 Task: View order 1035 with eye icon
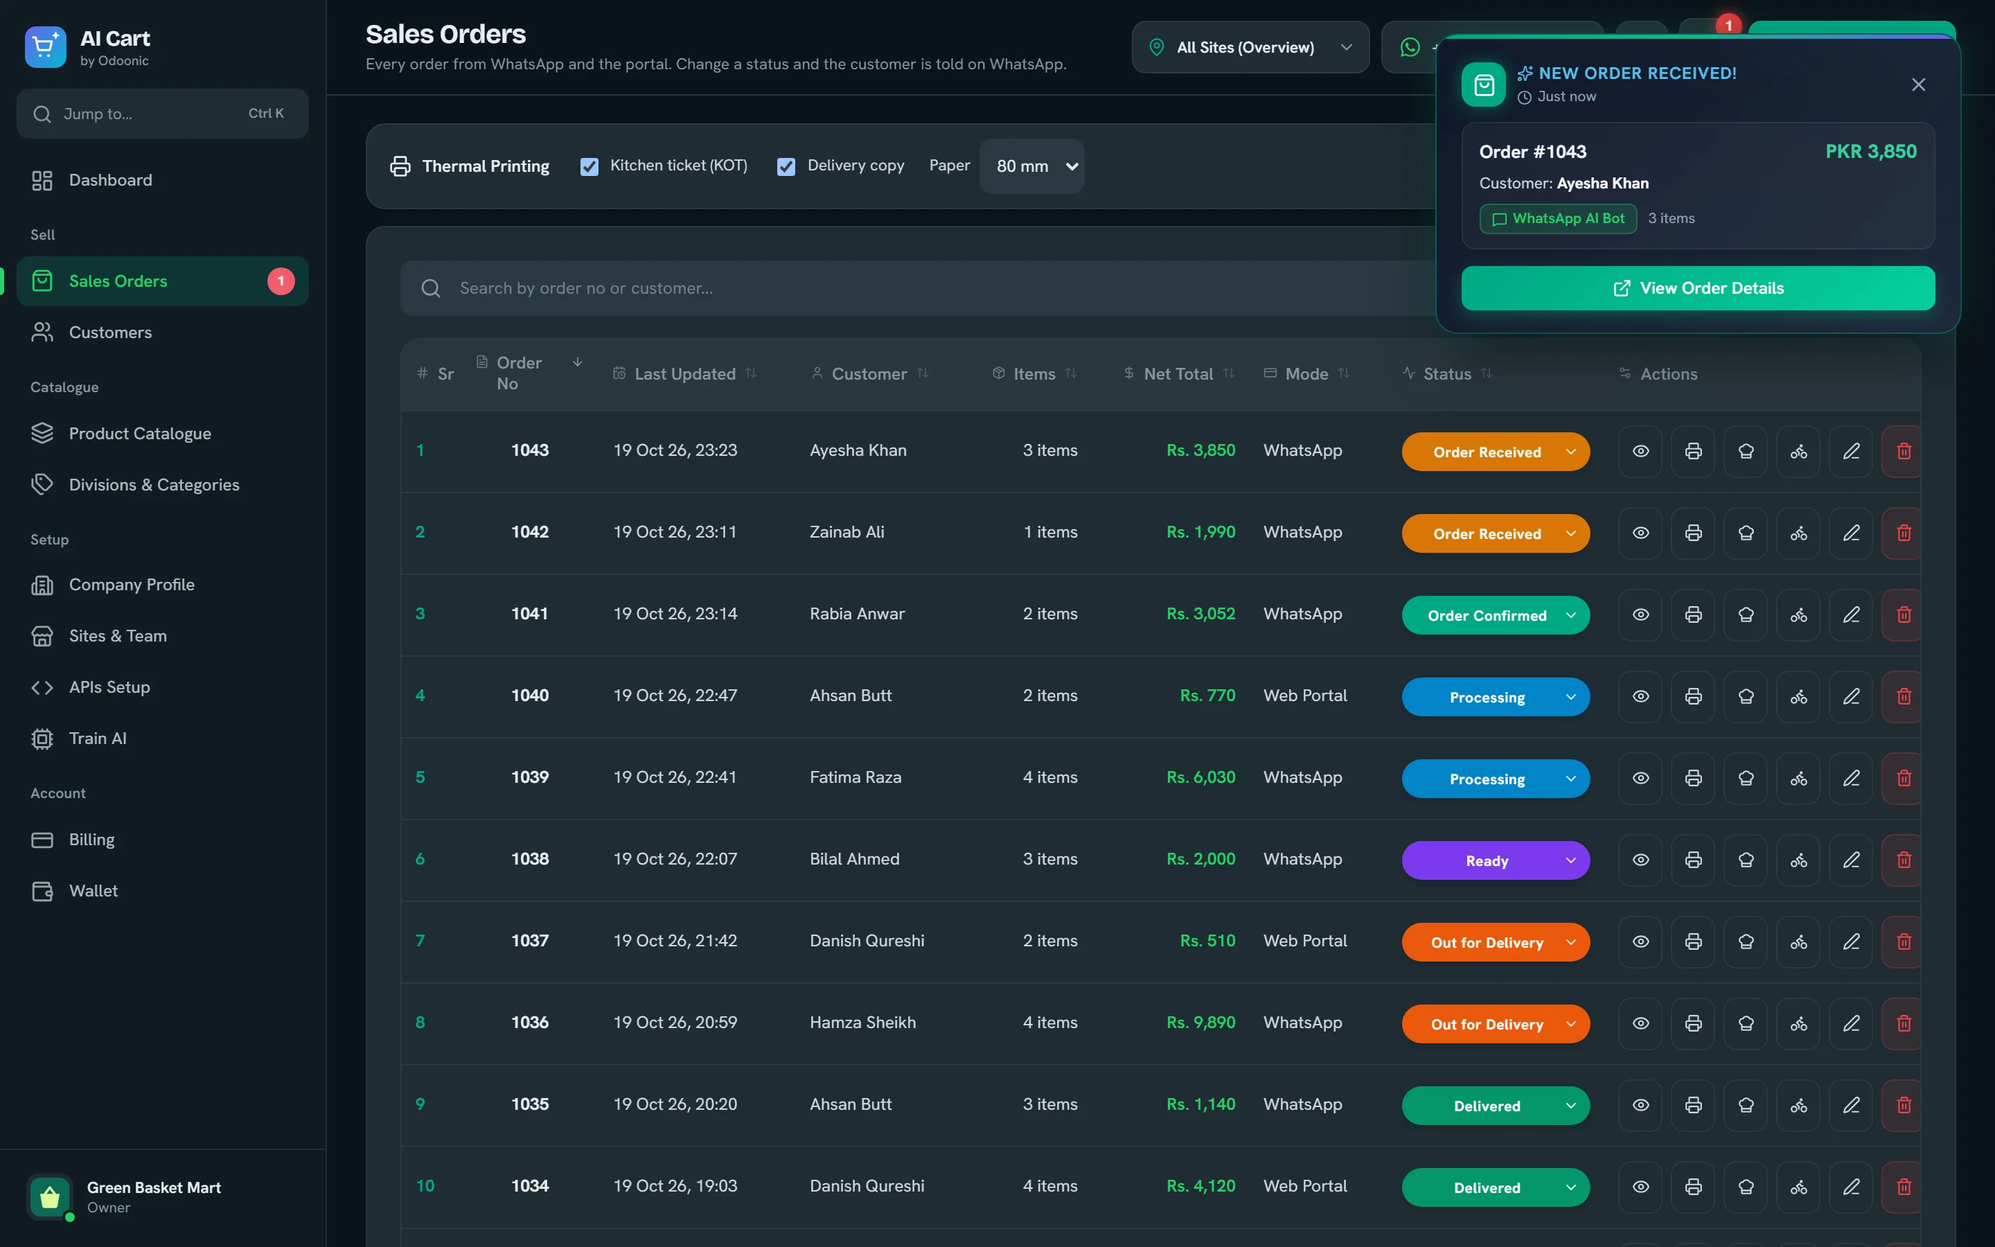(1640, 1104)
